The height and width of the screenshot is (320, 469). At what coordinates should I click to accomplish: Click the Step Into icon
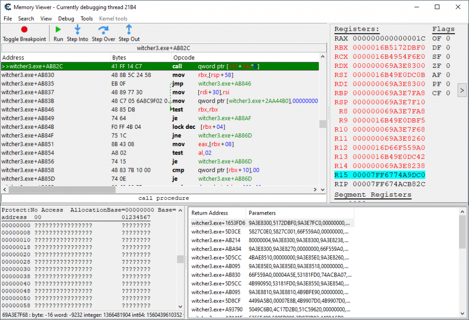point(77,30)
